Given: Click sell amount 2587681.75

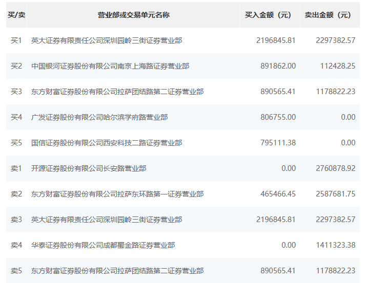Looking at the screenshot, I should pos(336,194).
